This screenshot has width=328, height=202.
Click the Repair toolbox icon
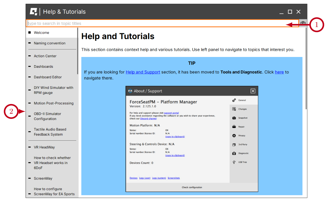coord(234,127)
